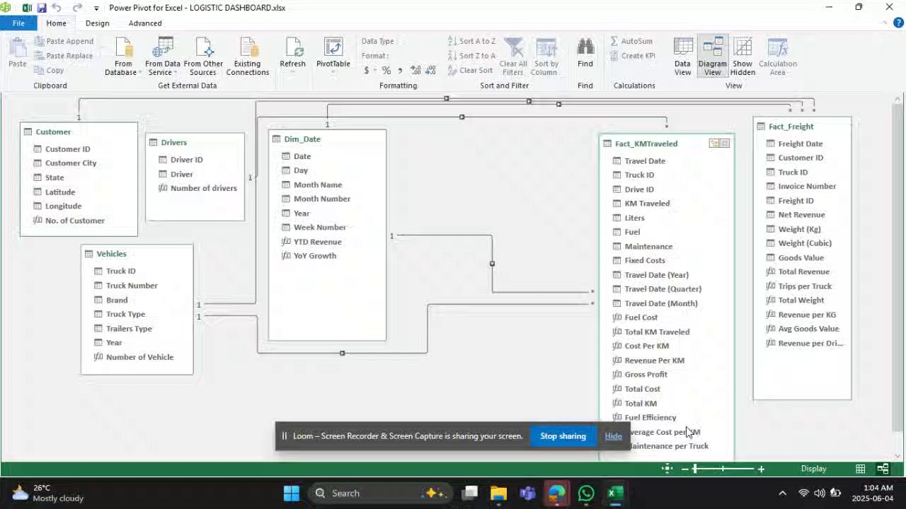Click the Paste icon in Clipboard group

(17, 49)
